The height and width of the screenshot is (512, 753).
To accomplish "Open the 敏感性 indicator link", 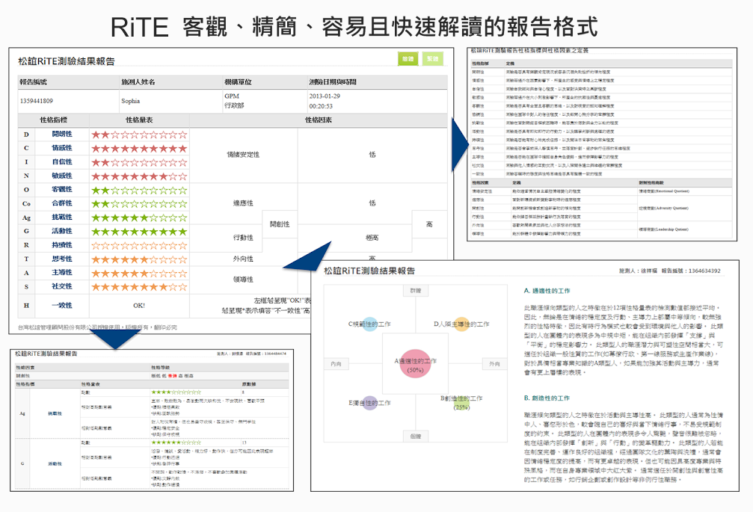I will click(x=62, y=176).
